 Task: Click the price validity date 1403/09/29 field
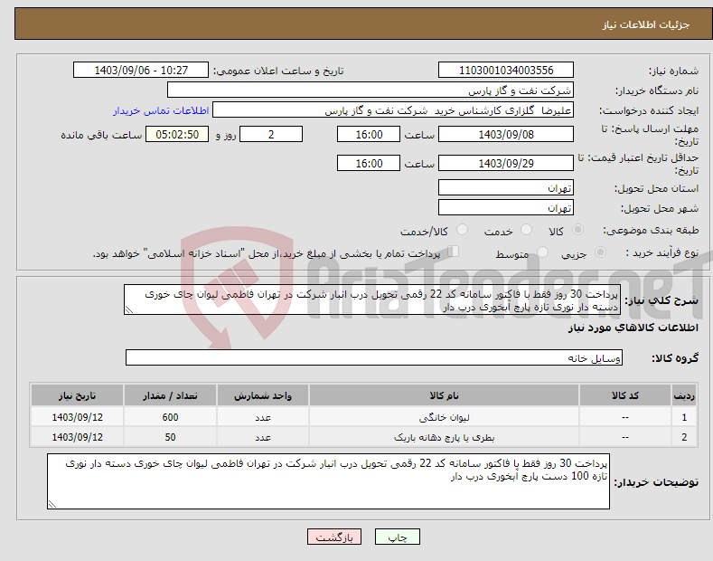click(x=506, y=163)
